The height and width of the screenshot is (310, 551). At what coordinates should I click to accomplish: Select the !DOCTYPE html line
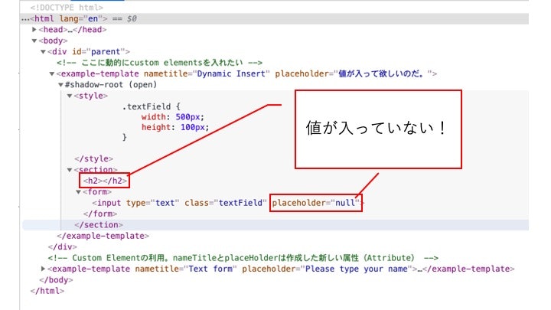tap(67, 8)
